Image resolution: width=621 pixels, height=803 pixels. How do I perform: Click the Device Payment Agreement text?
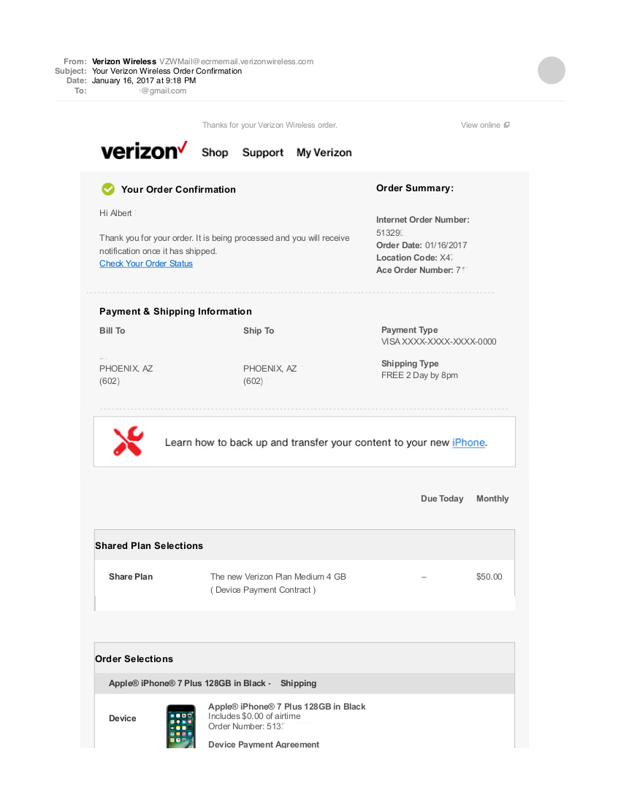point(263,744)
